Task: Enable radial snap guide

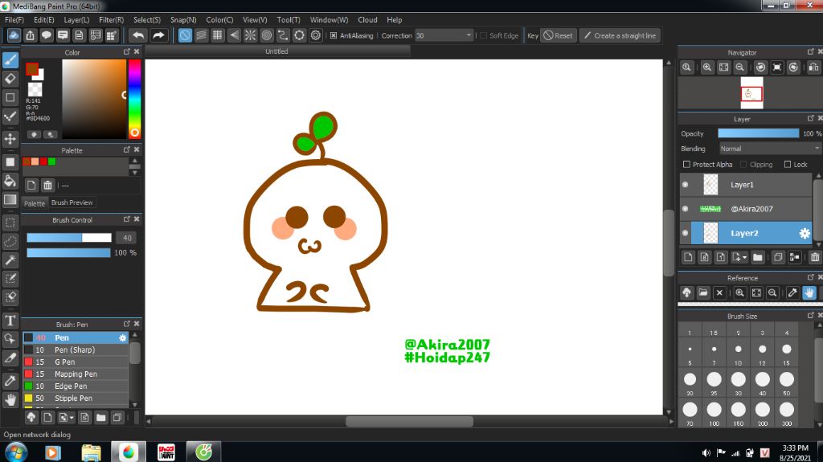Action: tap(251, 35)
